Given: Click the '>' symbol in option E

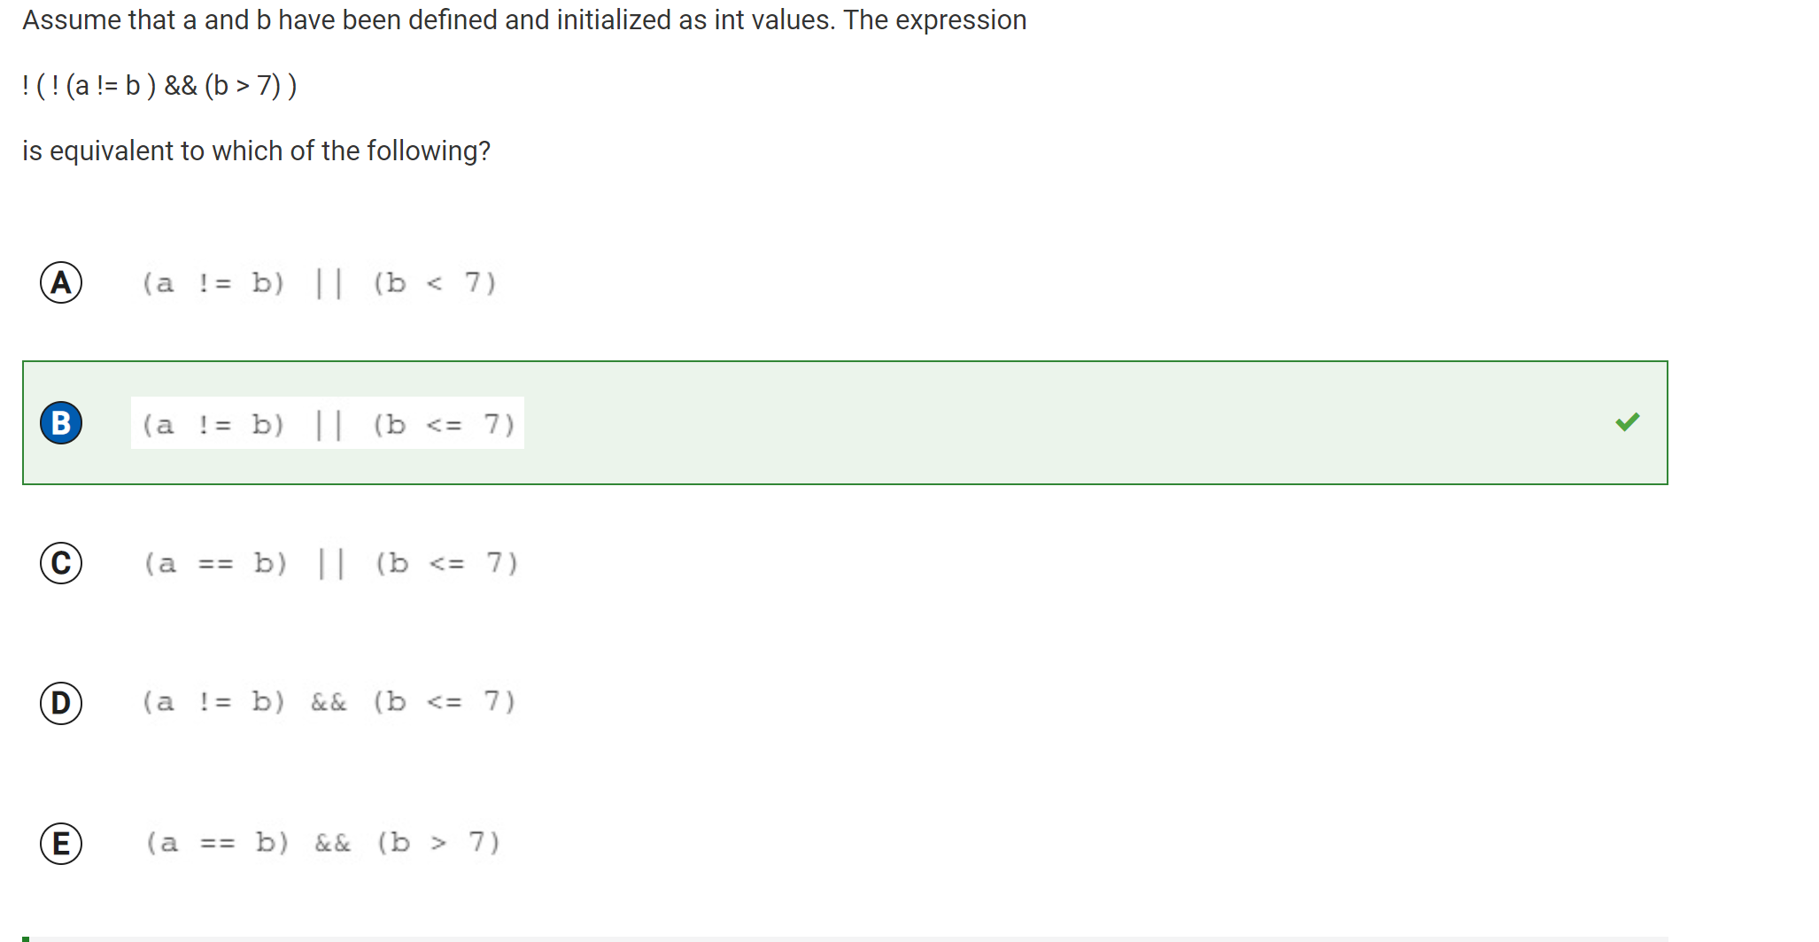Looking at the screenshot, I should click(x=438, y=843).
